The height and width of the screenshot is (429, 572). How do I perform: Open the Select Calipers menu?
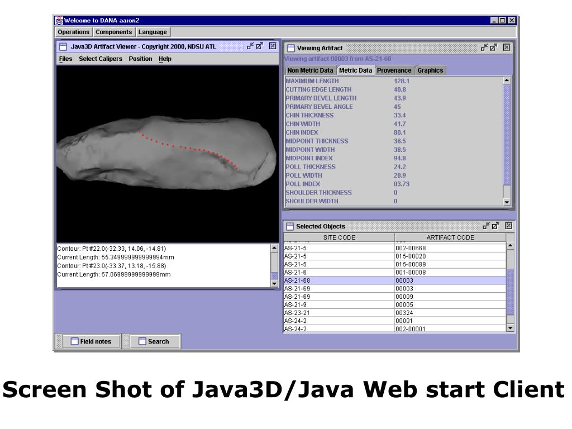pos(101,59)
